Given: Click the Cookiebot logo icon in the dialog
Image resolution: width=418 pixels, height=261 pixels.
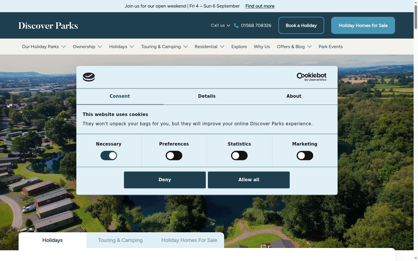Looking at the screenshot, I should coord(89,77).
